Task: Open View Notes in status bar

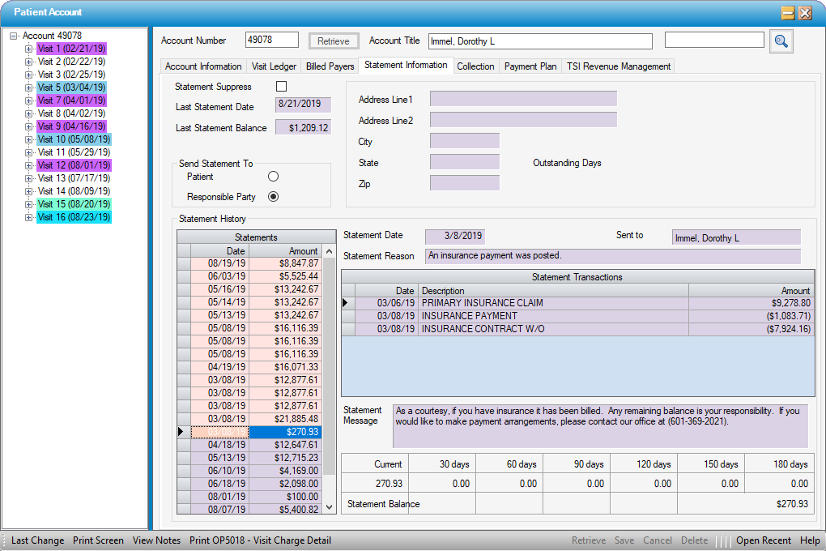Action: pyautogui.click(x=156, y=540)
